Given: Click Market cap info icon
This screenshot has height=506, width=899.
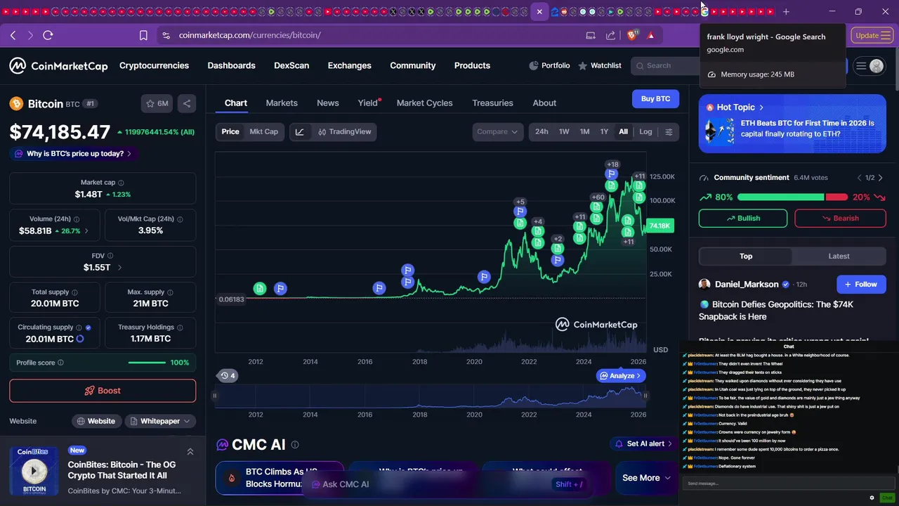Looking at the screenshot, I should (x=121, y=183).
